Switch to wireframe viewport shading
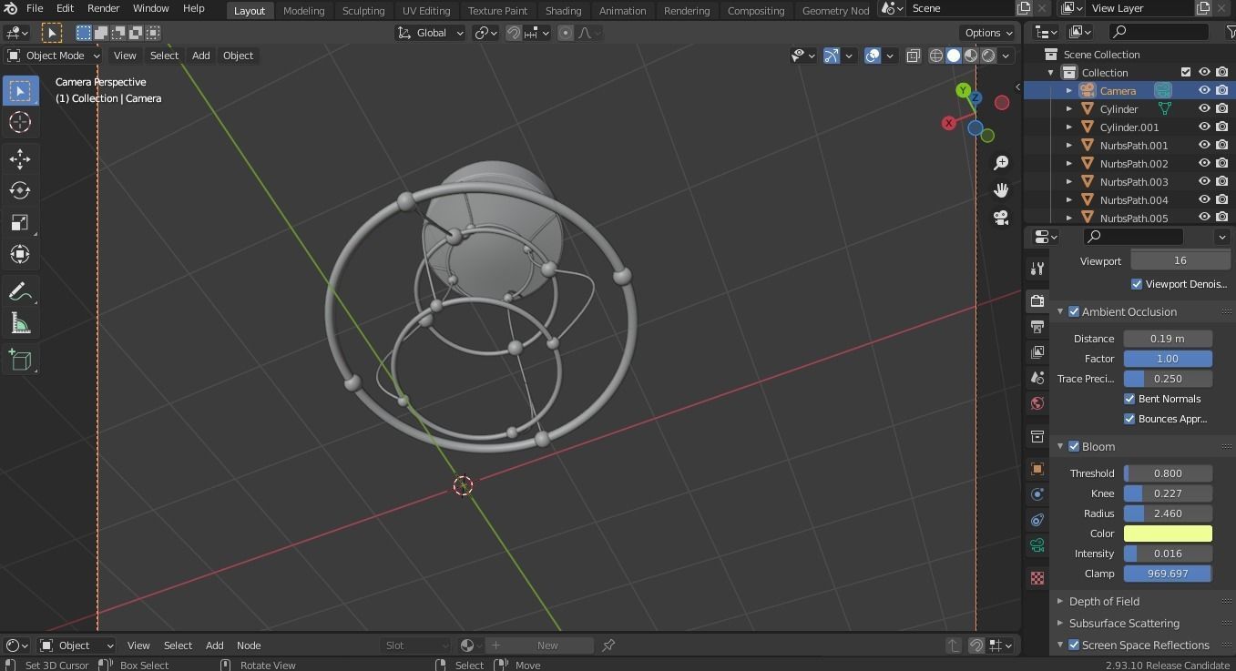This screenshot has height=671, width=1236. click(935, 56)
